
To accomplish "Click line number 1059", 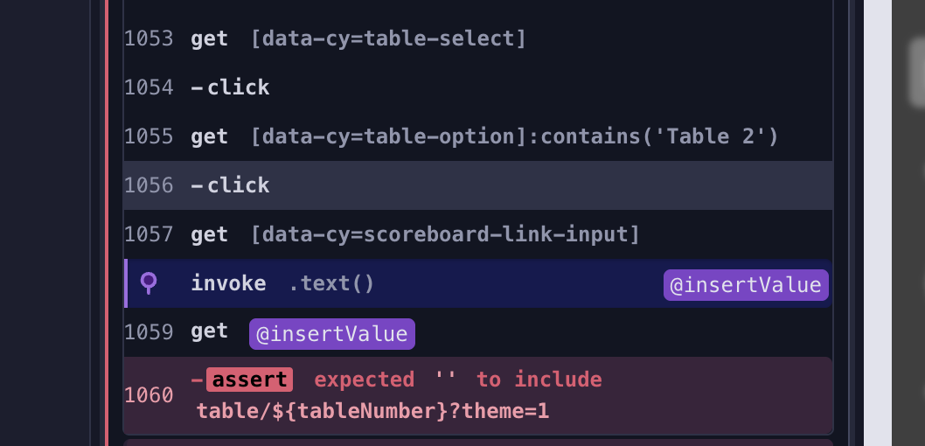I will click(149, 332).
